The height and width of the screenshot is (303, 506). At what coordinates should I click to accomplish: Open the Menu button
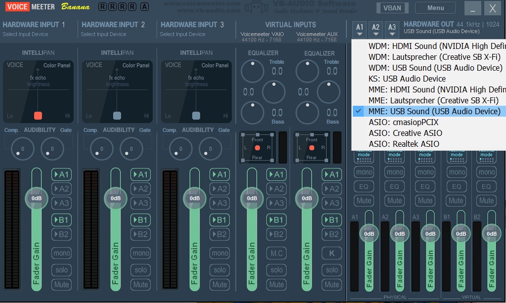[436, 8]
